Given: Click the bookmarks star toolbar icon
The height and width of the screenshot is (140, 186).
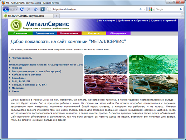Looking at the screenshot, I should pyautogui.click(x=43, y=9).
